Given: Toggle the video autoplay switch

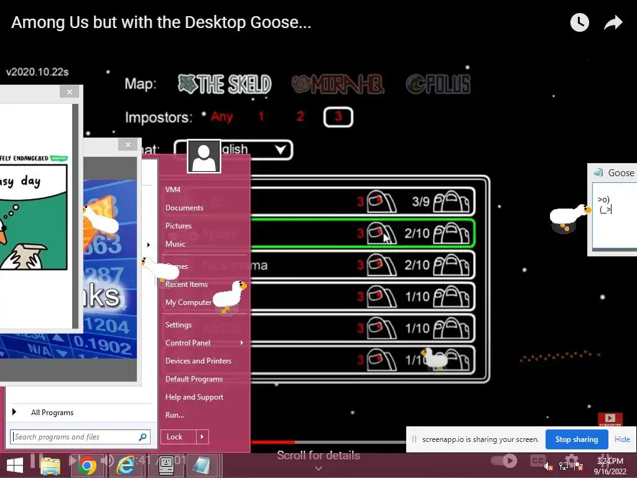Looking at the screenshot, I should [x=503, y=461].
